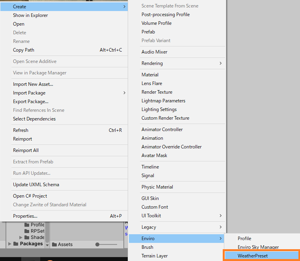Click Create submenu arrow chevron
300x261 pixels.
124,7
